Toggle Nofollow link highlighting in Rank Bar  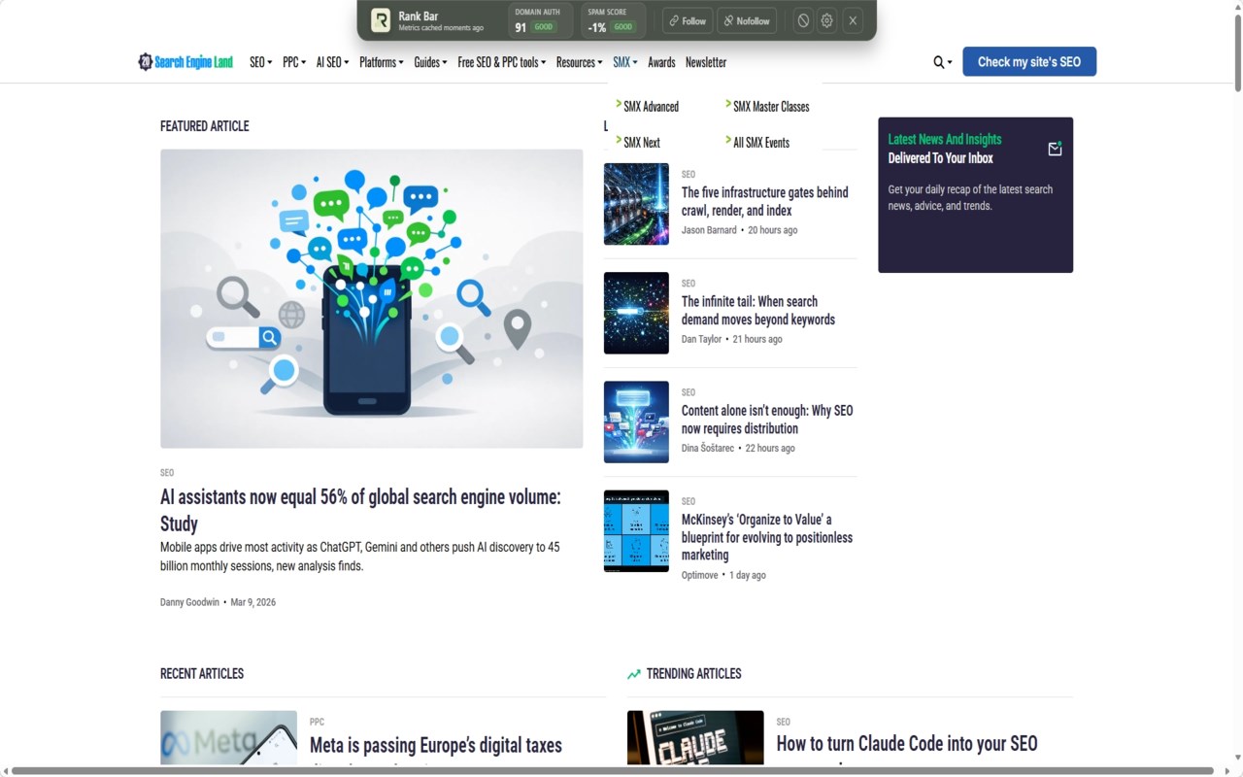click(x=747, y=20)
